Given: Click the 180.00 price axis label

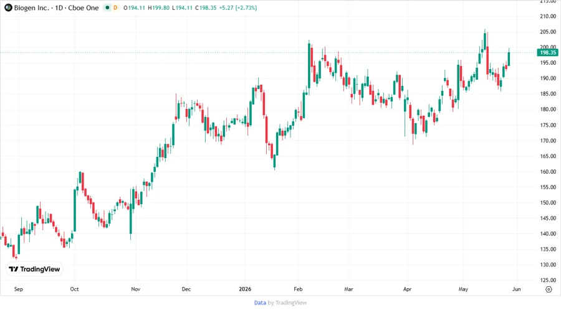Looking at the screenshot, I should coord(548,110).
